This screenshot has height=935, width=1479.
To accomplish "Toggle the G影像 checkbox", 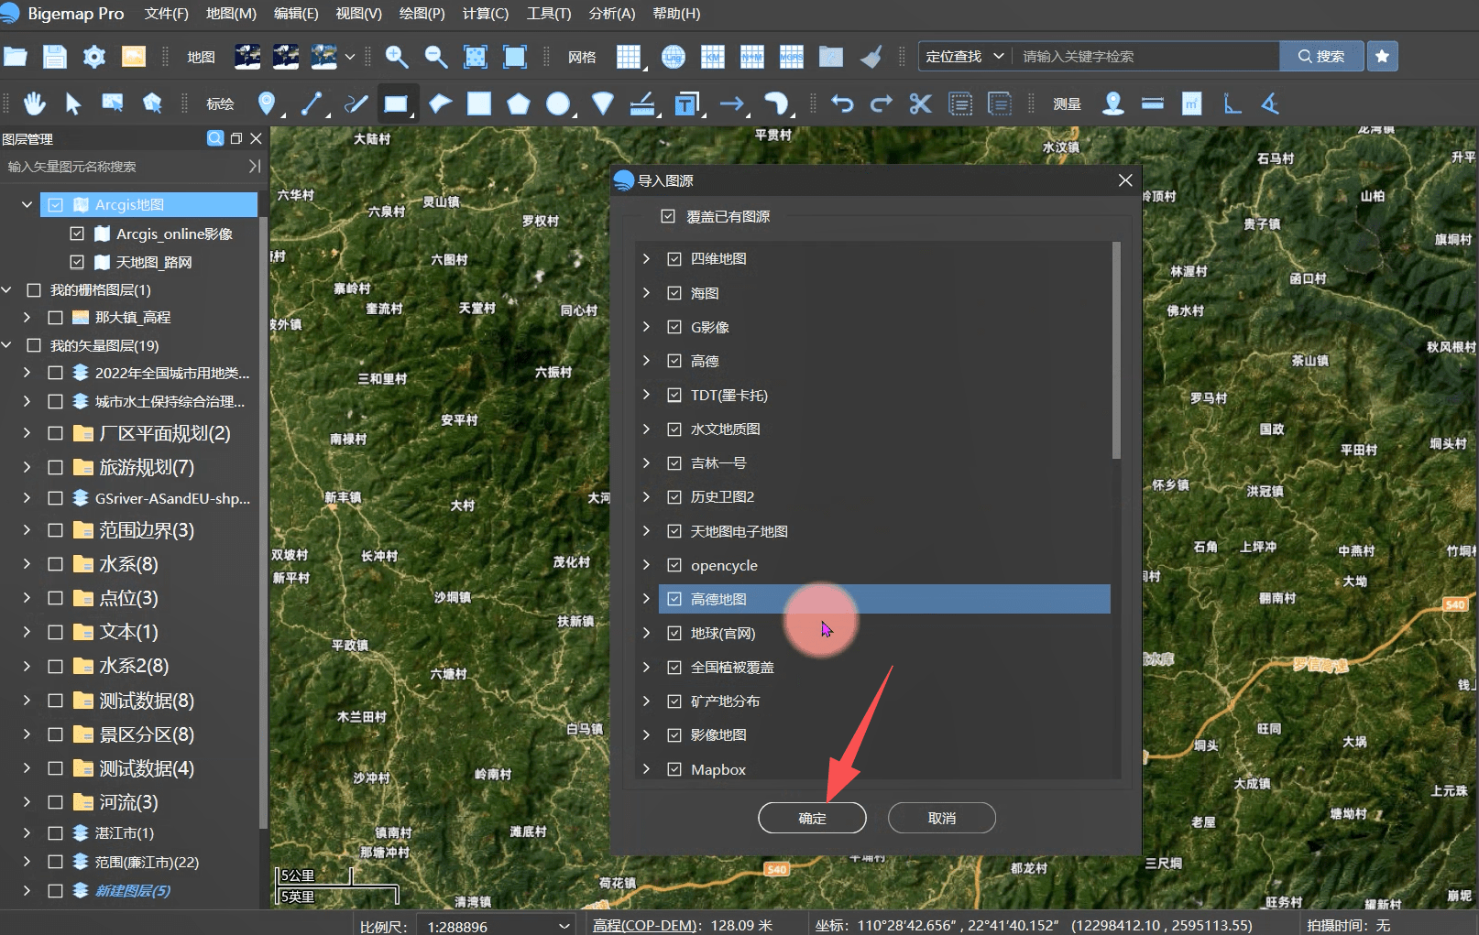I will coord(674,327).
